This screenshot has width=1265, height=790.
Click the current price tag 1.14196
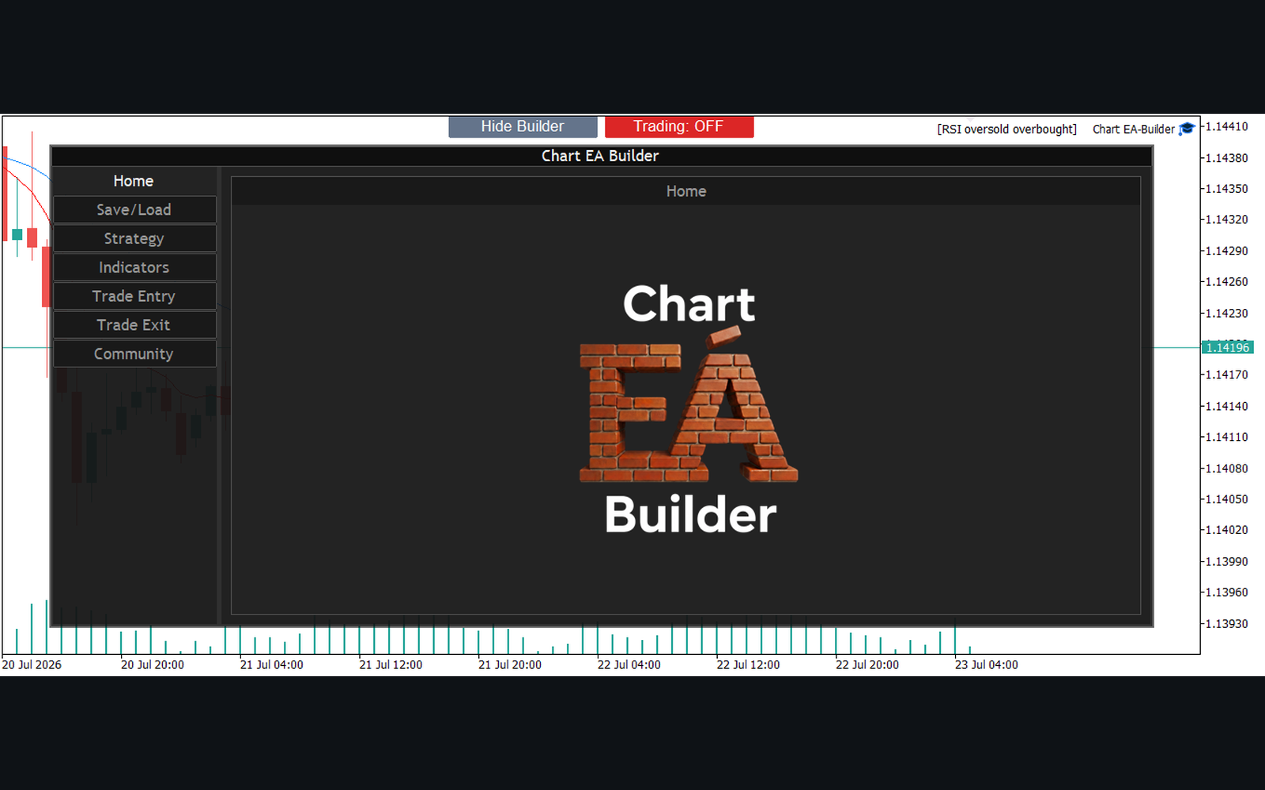1228,348
